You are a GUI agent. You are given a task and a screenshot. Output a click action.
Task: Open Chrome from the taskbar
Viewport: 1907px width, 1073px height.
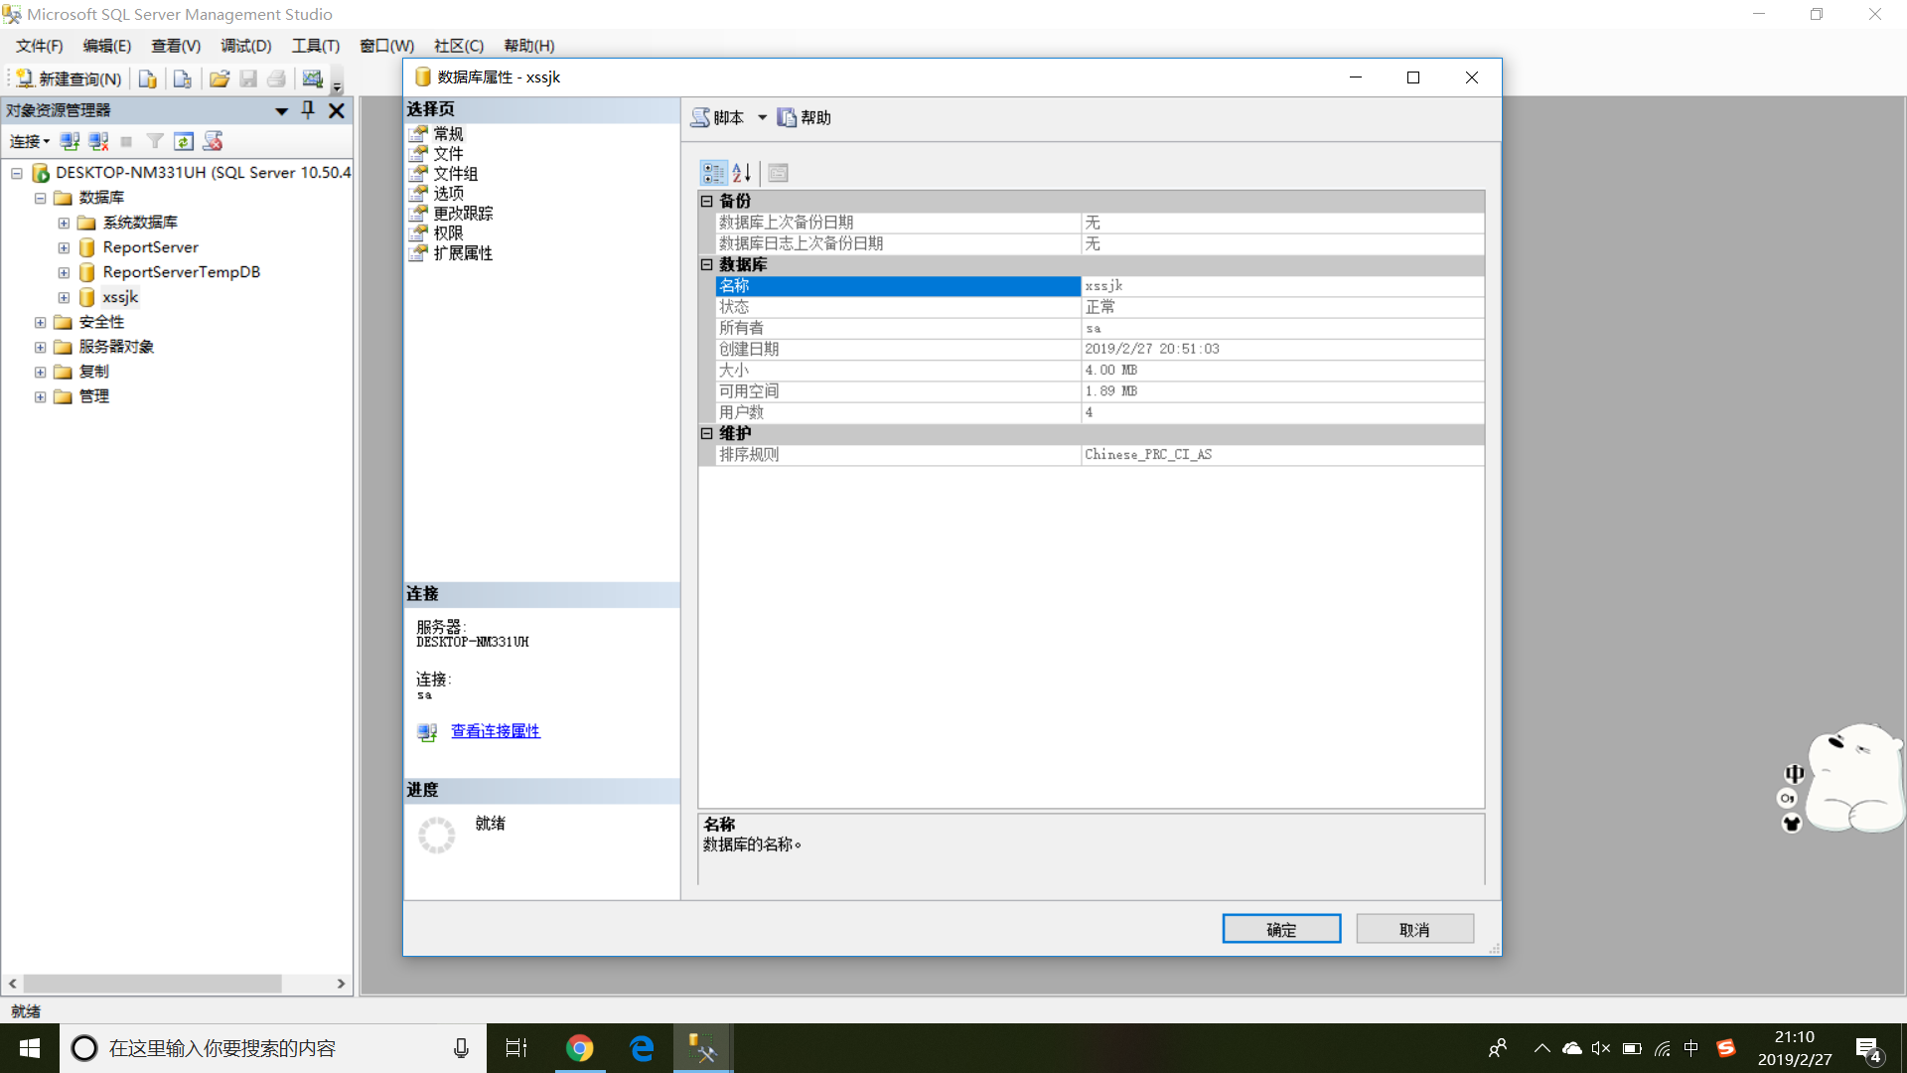[x=579, y=1048]
